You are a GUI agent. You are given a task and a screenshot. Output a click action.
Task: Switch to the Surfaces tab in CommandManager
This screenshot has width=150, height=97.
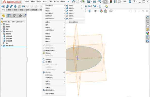15,10
